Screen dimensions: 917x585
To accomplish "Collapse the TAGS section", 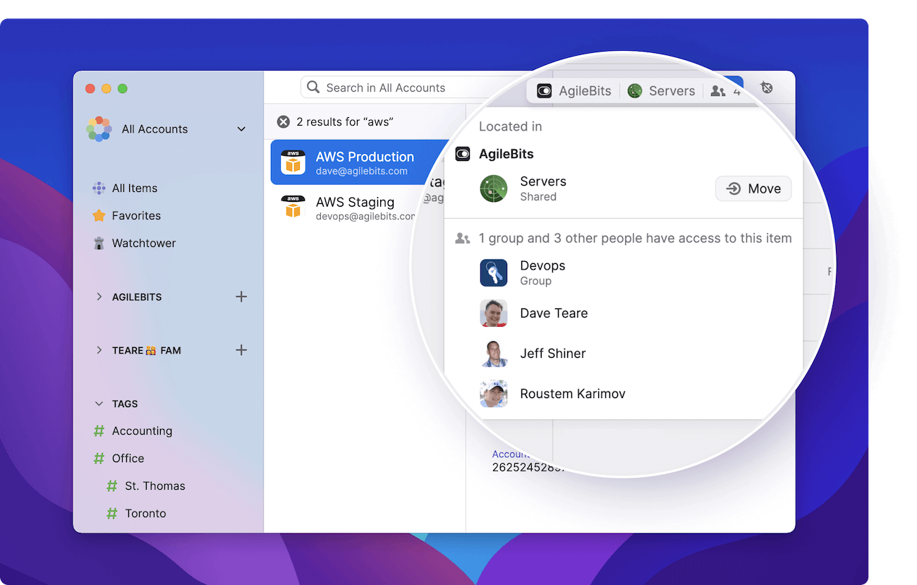I will click(x=99, y=404).
